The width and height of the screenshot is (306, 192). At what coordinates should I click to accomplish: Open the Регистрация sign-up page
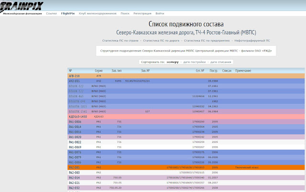click(x=142, y=13)
